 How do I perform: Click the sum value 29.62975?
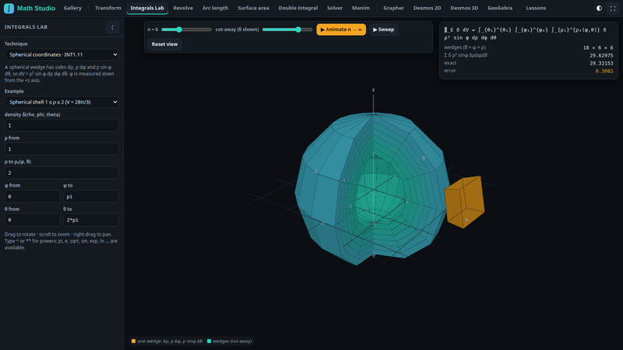point(601,55)
